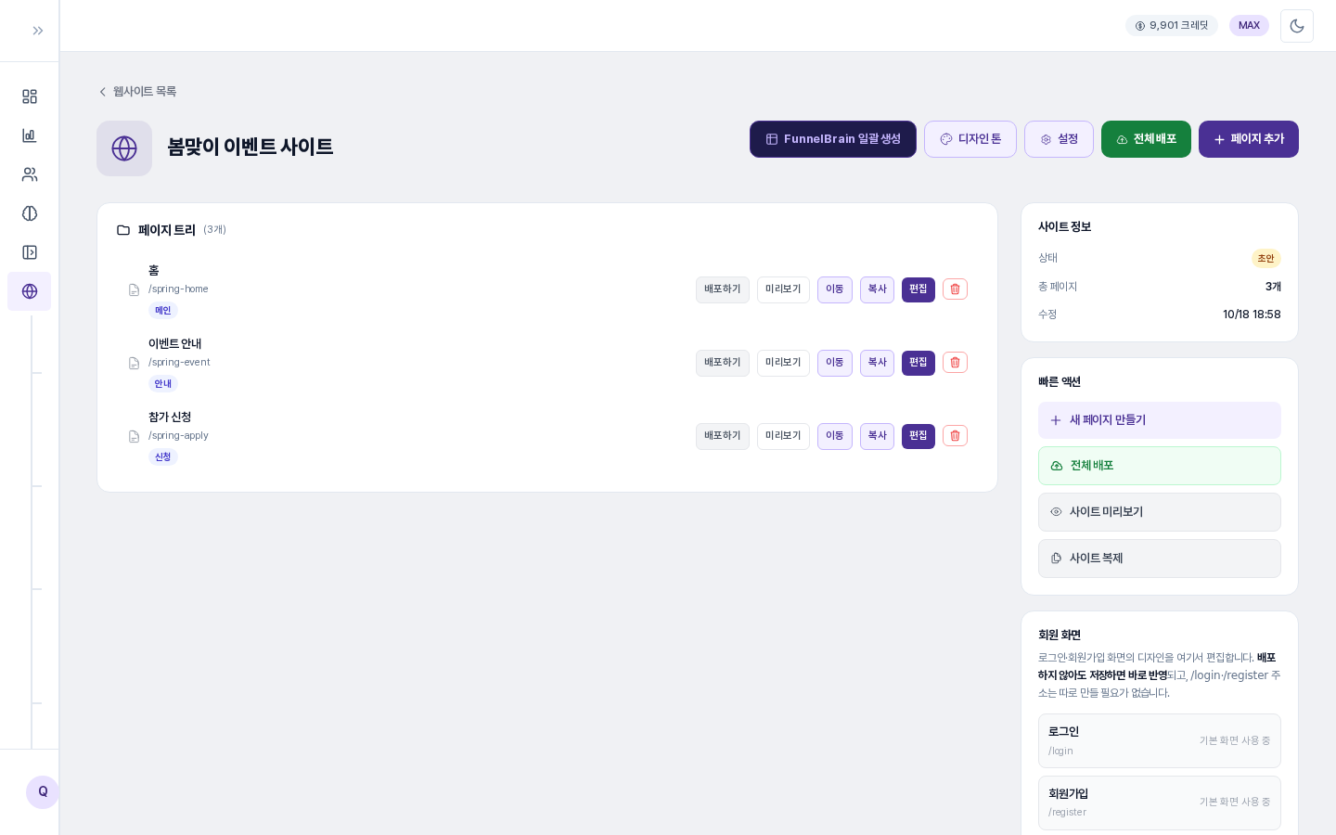
Task: Click 사이트 미리보기 quick action
Action: click(1160, 512)
